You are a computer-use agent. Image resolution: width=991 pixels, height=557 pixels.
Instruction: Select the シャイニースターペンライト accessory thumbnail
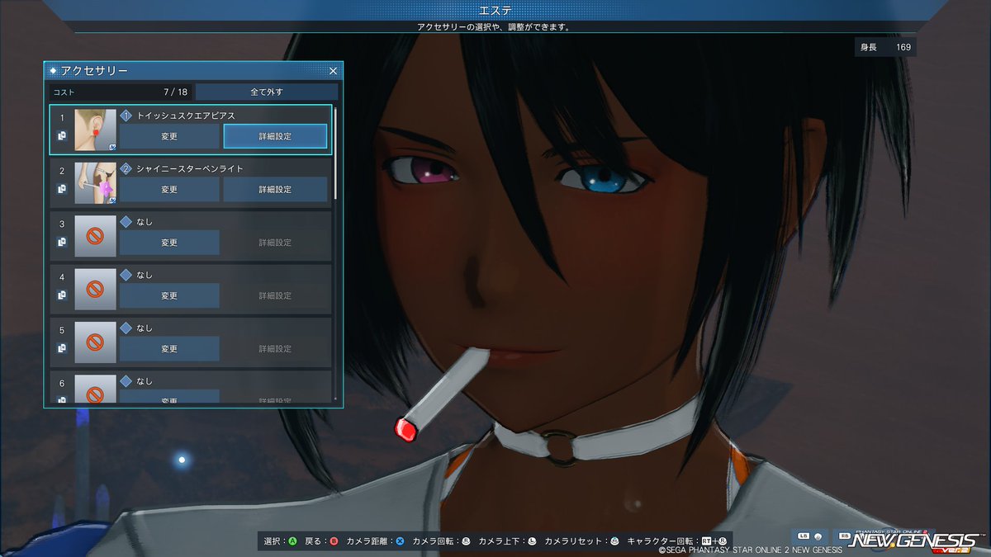point(95,182)
